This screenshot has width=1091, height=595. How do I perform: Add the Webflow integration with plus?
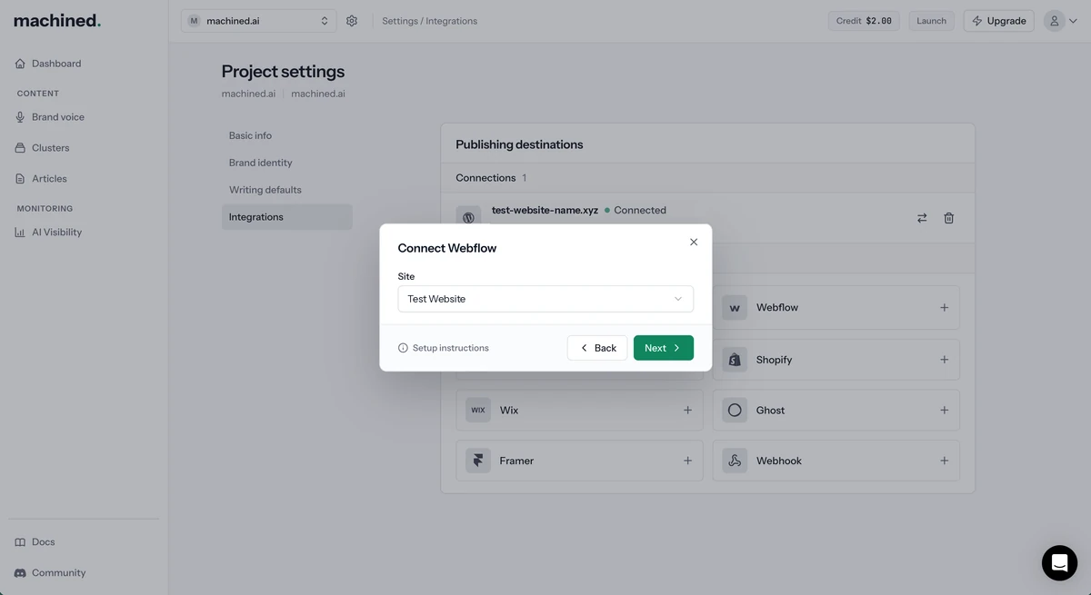pyautogui.click(x=944, y=308)
